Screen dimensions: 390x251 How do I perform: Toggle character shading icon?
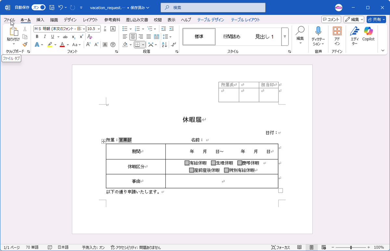pos(105,44)
